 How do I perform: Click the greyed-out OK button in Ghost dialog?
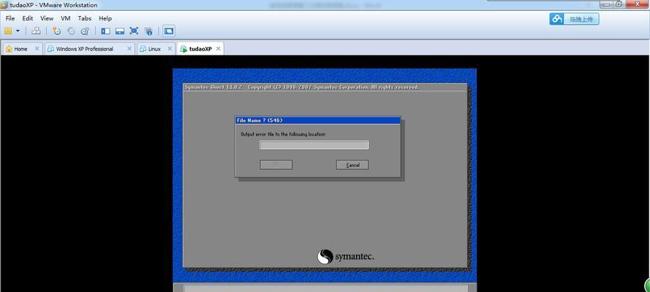coord(276,165)
